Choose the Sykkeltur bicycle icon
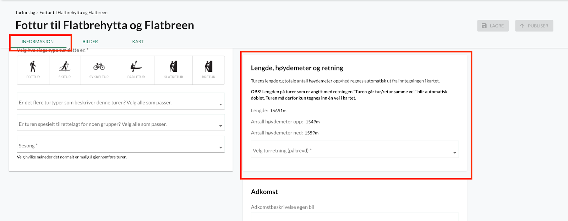 pos(99,67)
